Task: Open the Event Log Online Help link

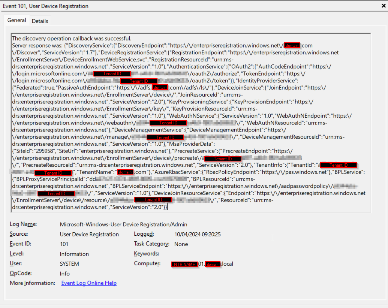Action: coord(89,283)
